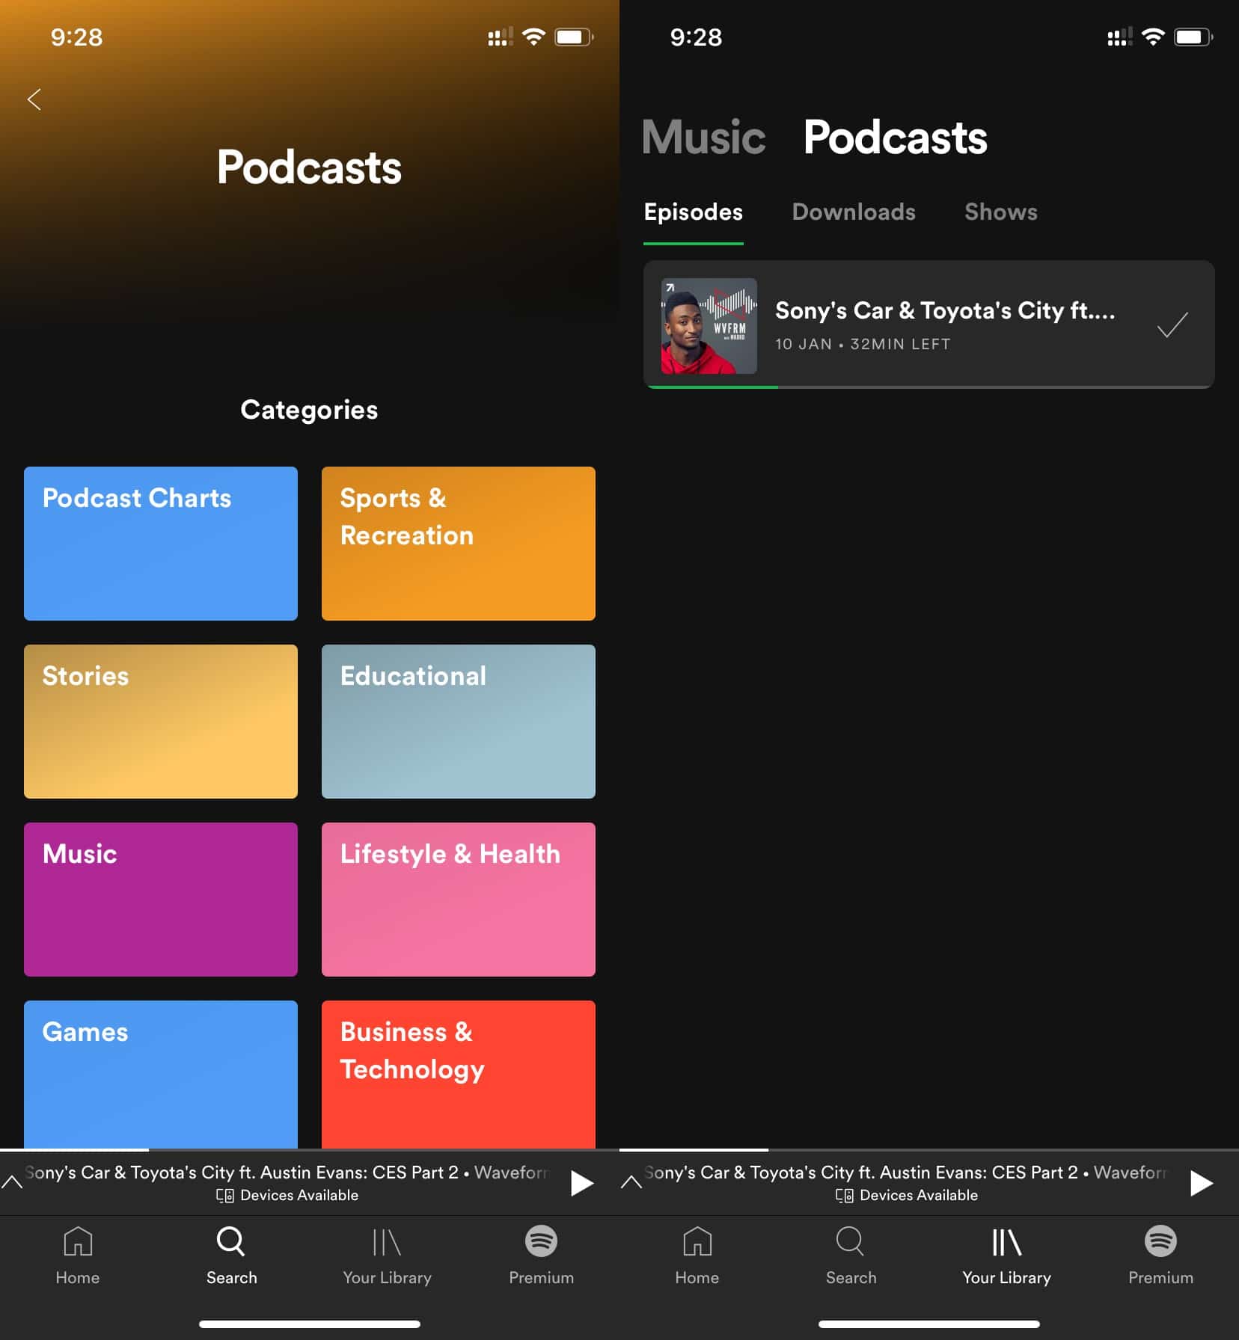Tap the Business & Technology category
The width and height of the screenshot is (1239, 1340).
(x=459, y=1074)
